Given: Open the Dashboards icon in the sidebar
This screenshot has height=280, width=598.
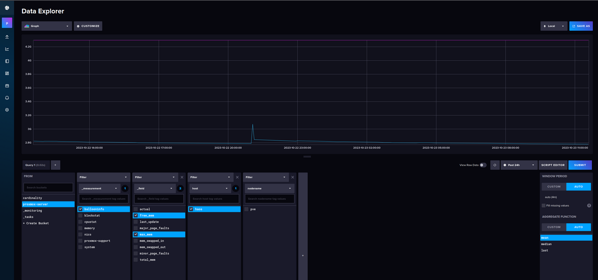Looking at the screenshot, I should tap(7, 73).
